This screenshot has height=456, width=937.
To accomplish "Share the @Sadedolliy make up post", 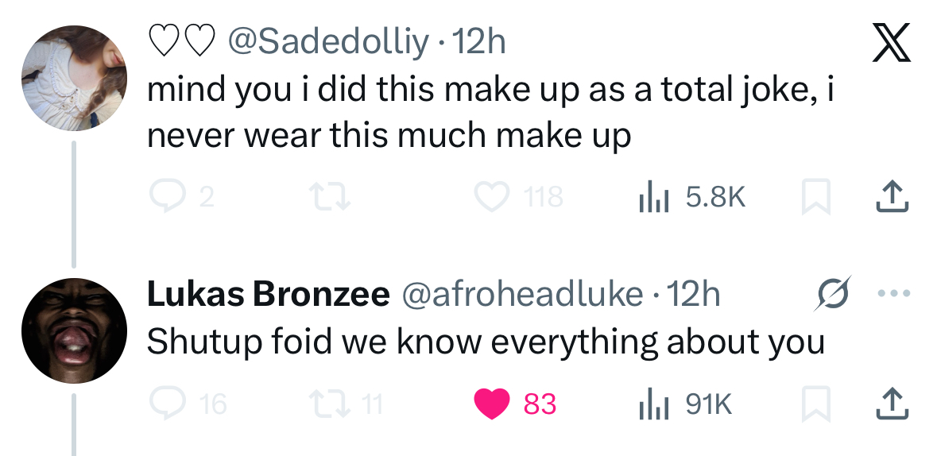I will click(x=891, y=196).
